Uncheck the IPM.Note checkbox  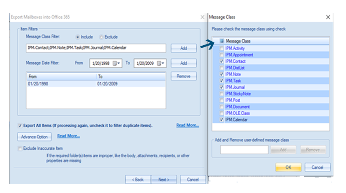point(221,74)
